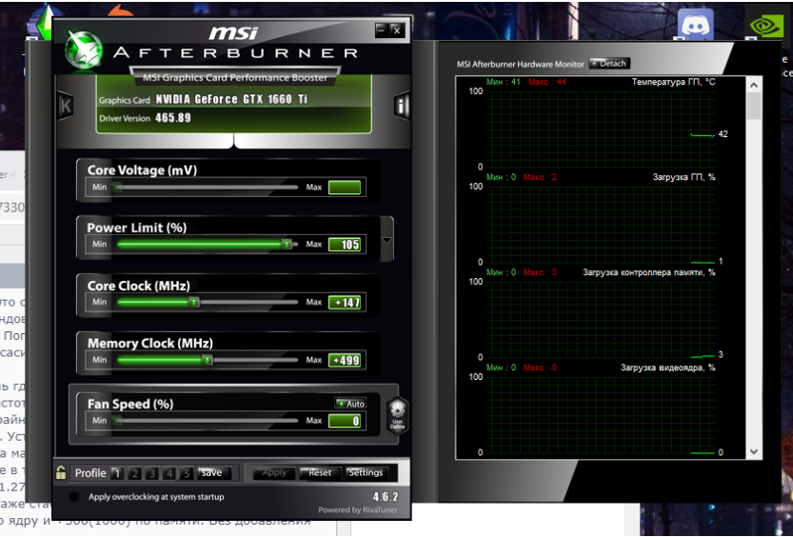Screen dimensions: 793x537
Task: Click the Apply button
Action: pyautogui.click(x=274, y=473)
